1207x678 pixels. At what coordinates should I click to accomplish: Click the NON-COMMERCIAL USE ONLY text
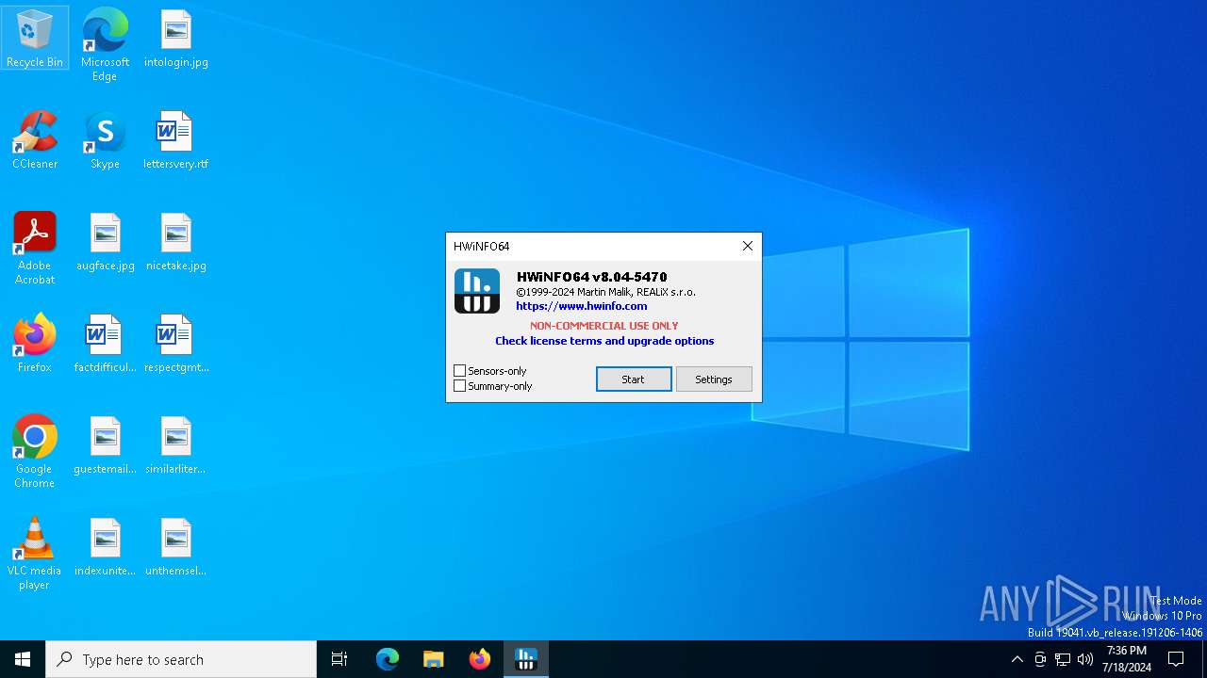pyautogui.click(x=604, y=326)
